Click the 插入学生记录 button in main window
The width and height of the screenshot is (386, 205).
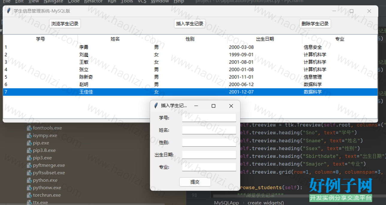(190, 24)
